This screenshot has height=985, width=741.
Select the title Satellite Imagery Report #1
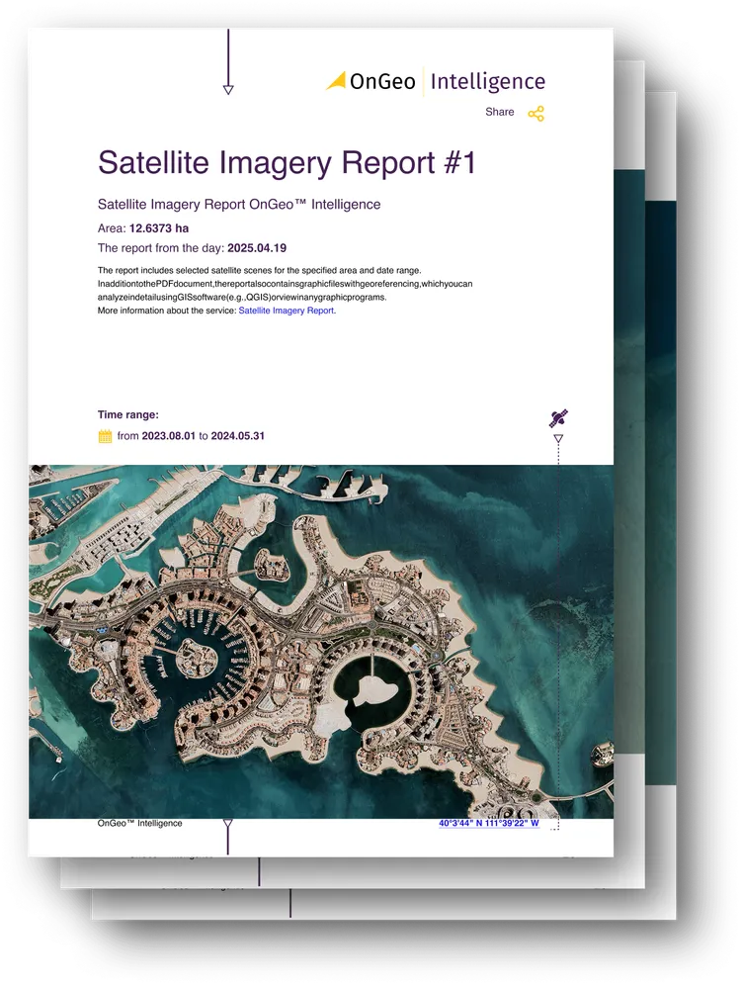click(287, 162)
